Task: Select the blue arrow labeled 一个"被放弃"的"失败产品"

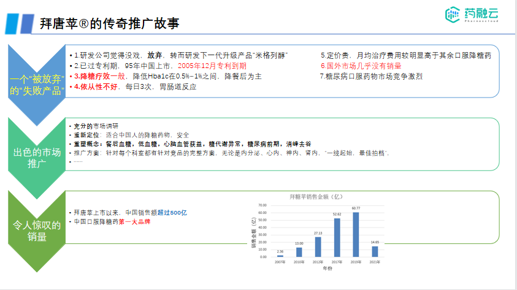Action: (x=37, y=85)
